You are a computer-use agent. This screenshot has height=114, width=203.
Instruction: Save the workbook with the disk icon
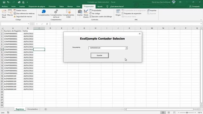coord(4,2)
